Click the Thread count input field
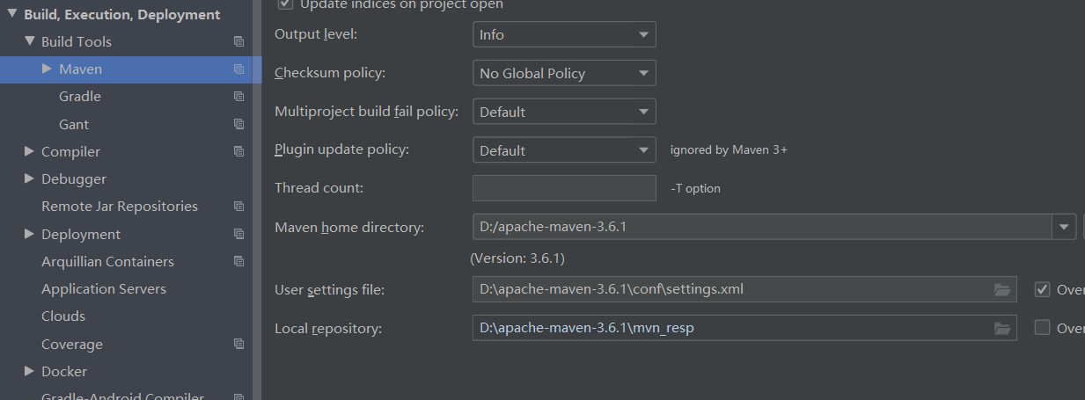1085x400 pixels. [x=564, y=188]
